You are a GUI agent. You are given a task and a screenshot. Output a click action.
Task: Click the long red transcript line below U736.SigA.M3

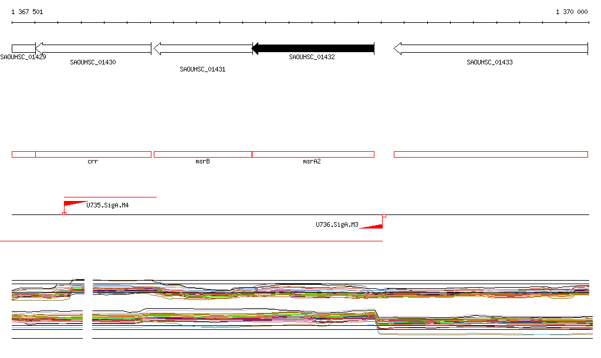click(191, 241)
